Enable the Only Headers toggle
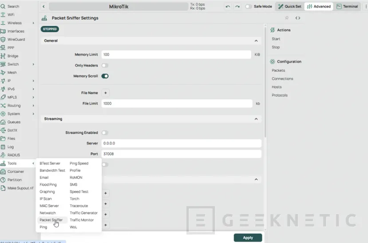Screen dimensions: 368x243 [105, 65]
